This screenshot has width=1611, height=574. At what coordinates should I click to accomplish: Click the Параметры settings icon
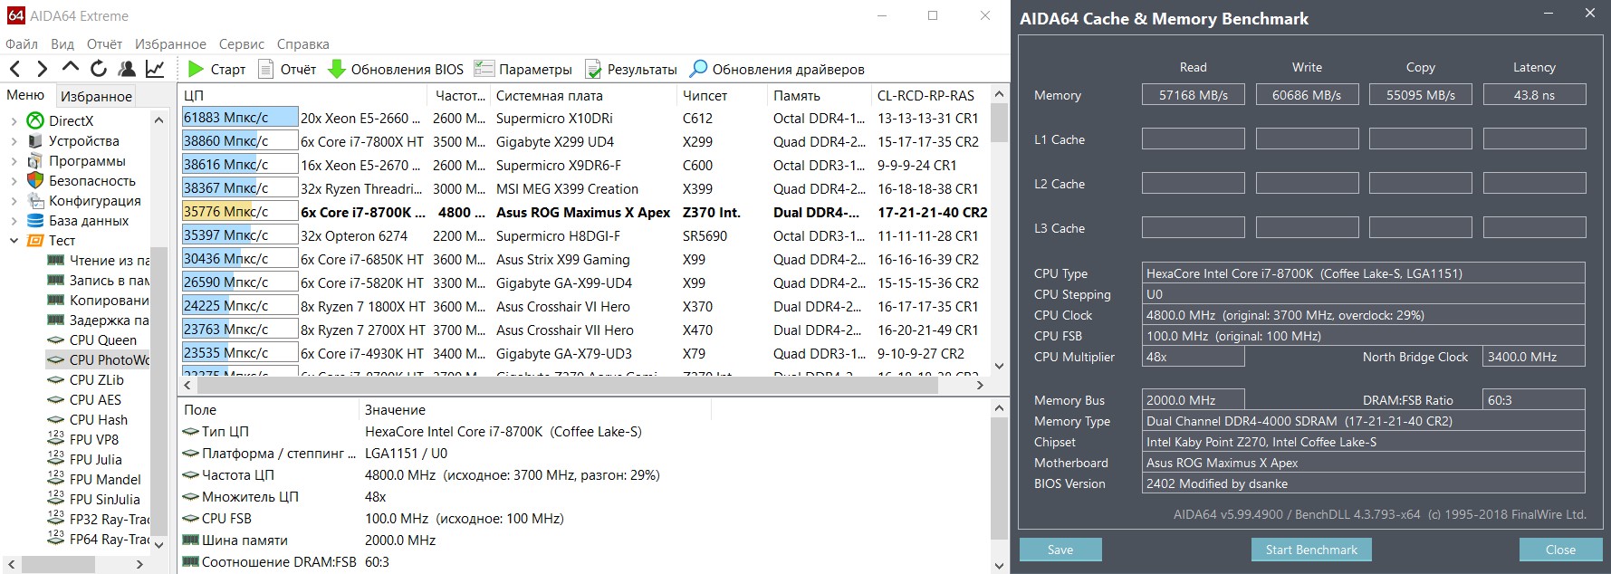coord(484,69)
